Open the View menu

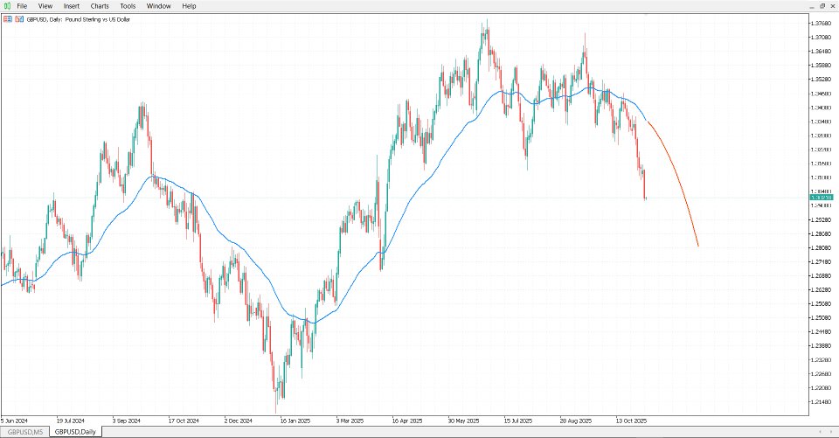click(x=45, y=5)
